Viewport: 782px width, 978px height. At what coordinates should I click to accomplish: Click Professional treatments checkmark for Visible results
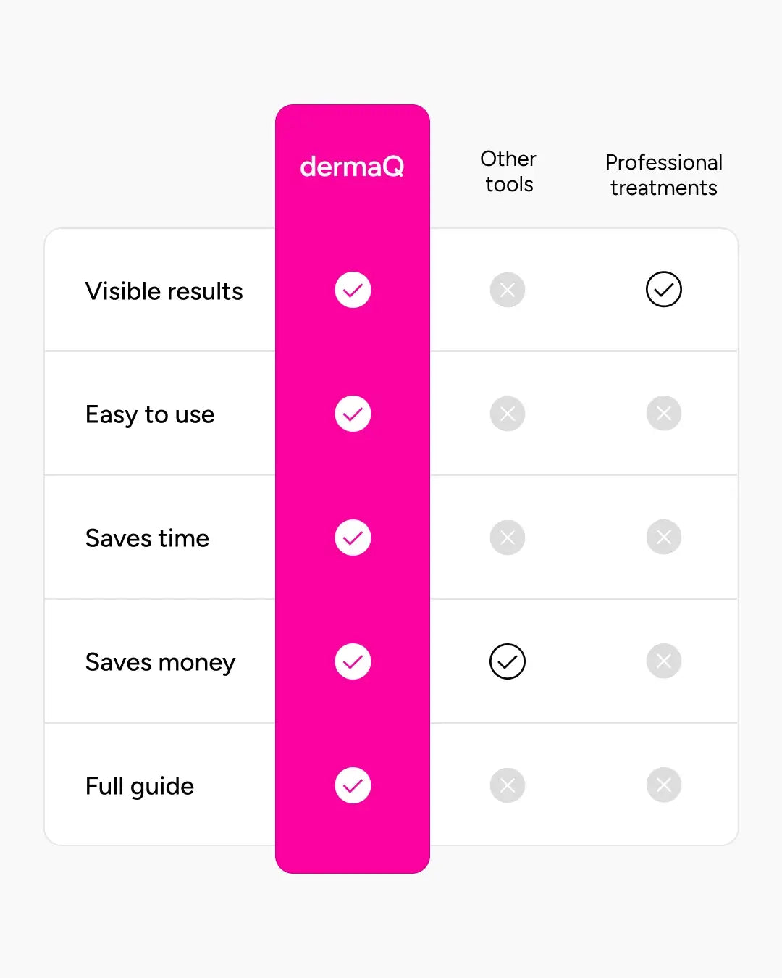[x=664, y=290]
